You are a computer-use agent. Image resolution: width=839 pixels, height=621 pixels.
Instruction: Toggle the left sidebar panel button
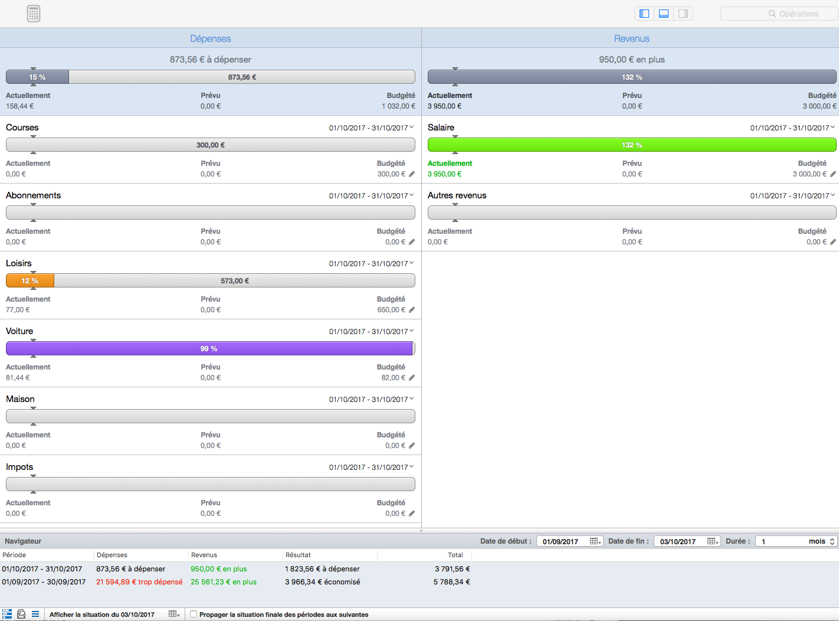coord(644,14)
